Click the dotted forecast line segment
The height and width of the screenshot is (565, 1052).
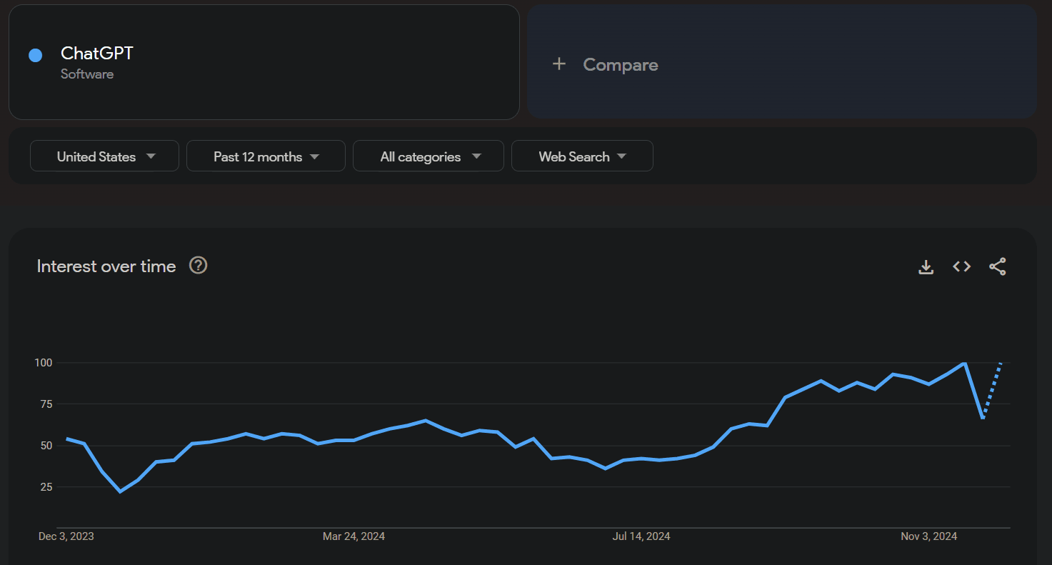[993, 390]
